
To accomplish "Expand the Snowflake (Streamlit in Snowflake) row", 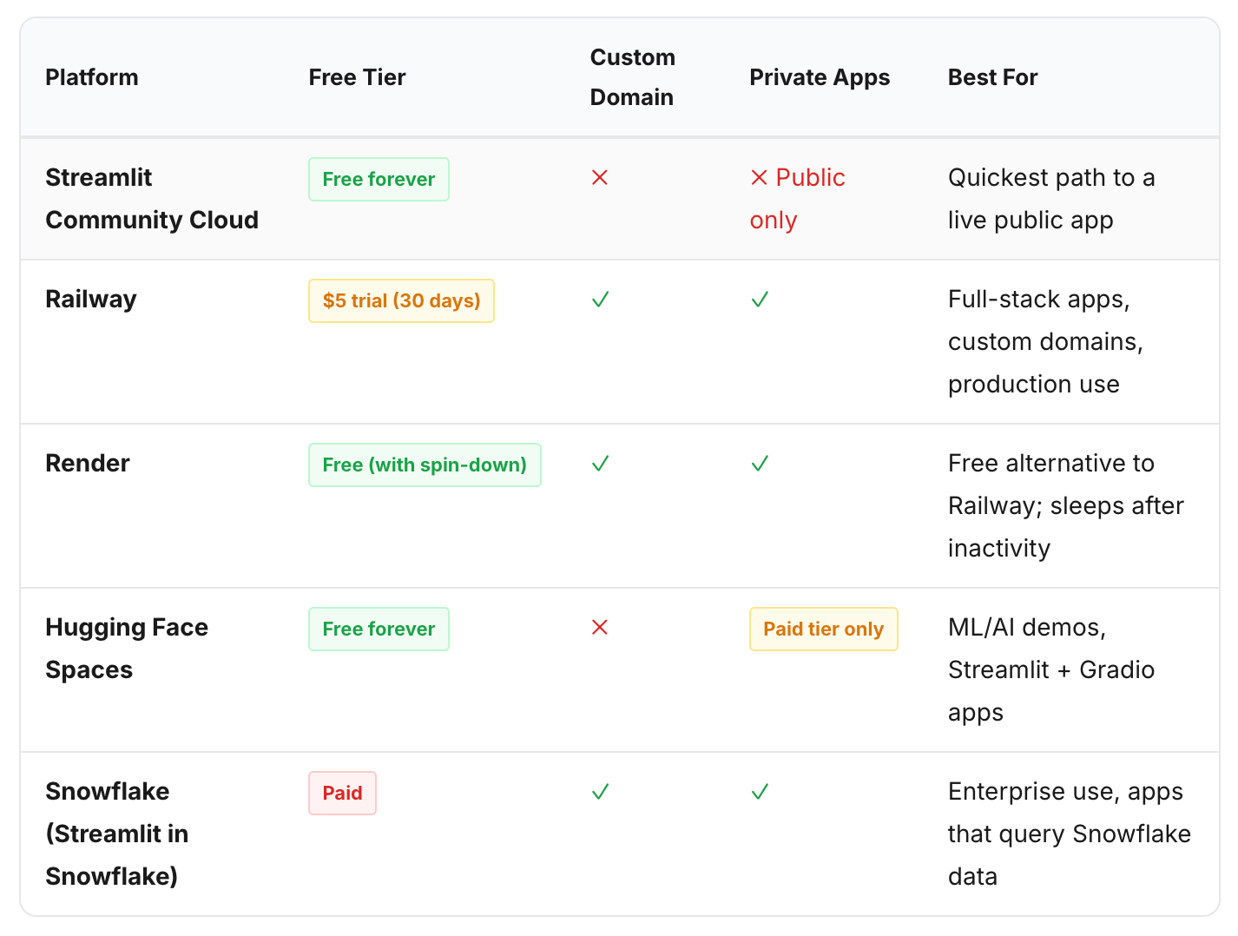I will pyautogui.click(x=117, y=834).
